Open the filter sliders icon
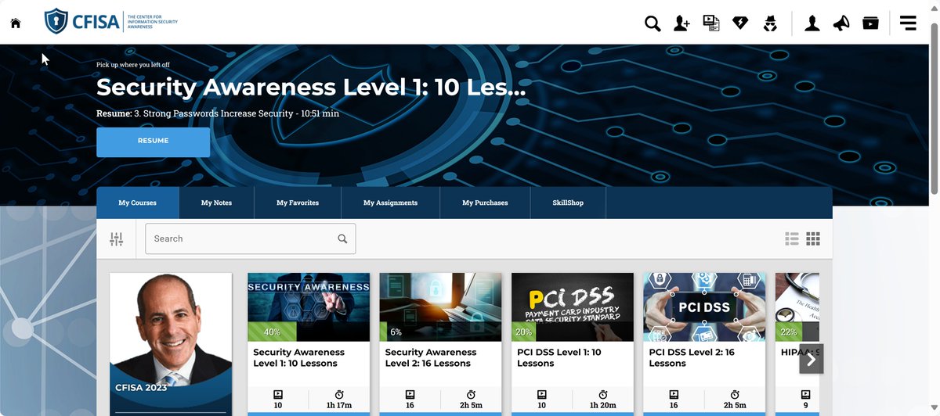Viewport: 940px width, 416px height. (x=117, y=238)
